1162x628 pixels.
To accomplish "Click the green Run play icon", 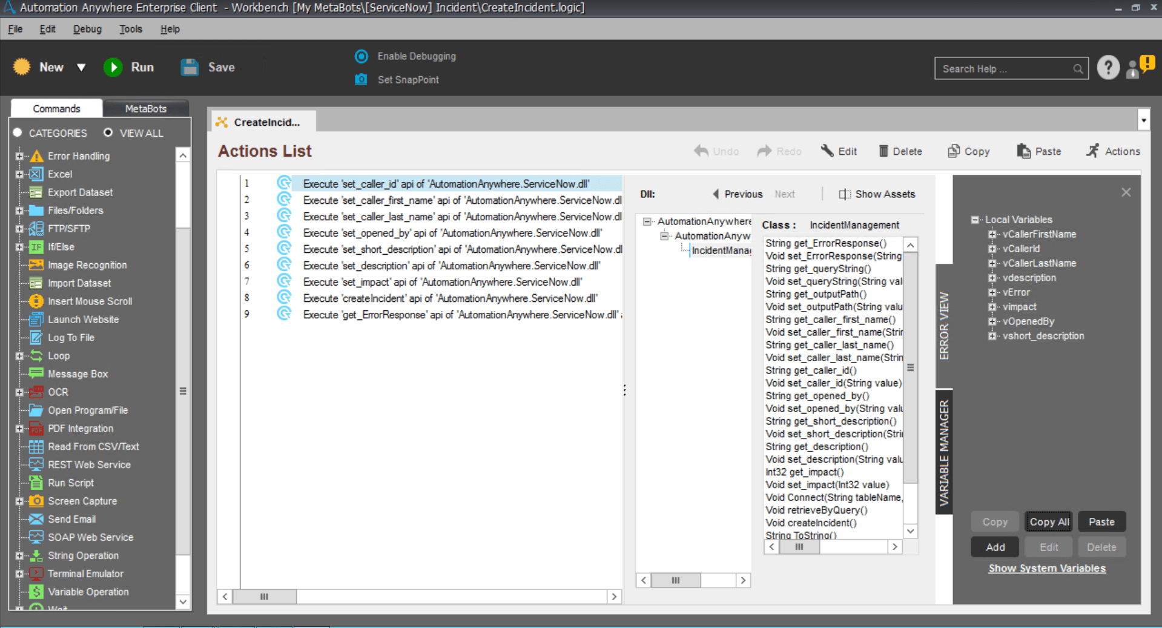I will point(113,67).
